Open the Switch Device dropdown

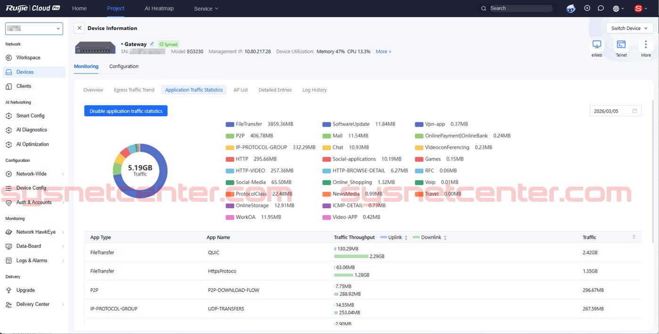pyautogui.click(x=629, y=28)
